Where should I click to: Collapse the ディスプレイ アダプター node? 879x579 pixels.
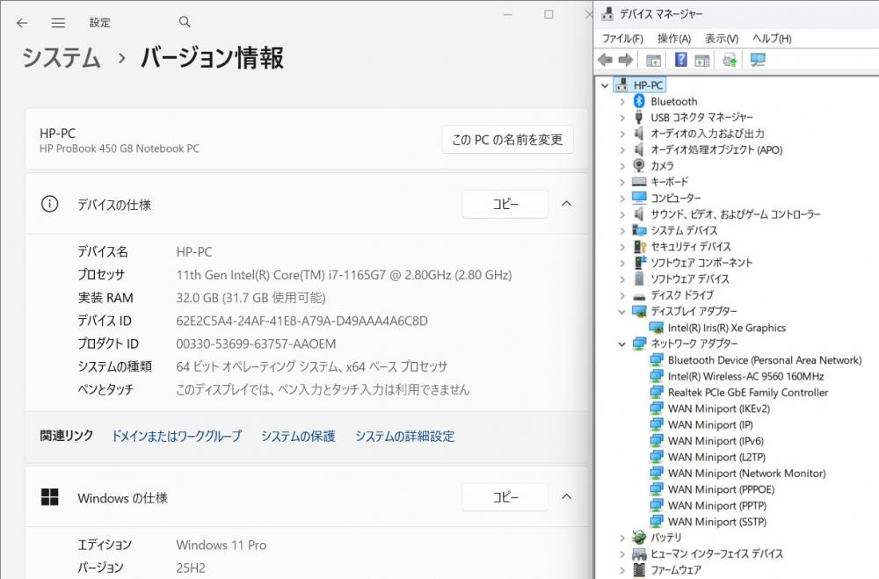[x=622, y=311]
